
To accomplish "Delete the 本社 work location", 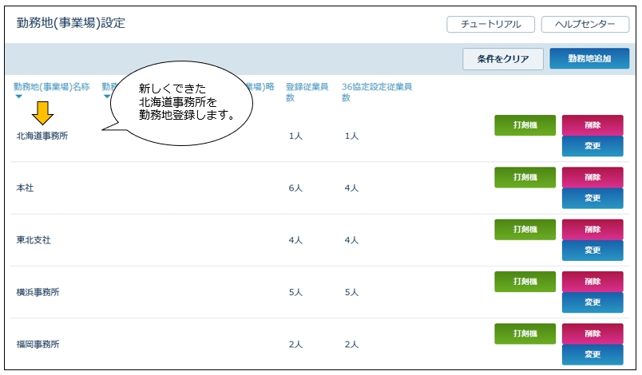I will pyautogui.click(x=592, y=177).
